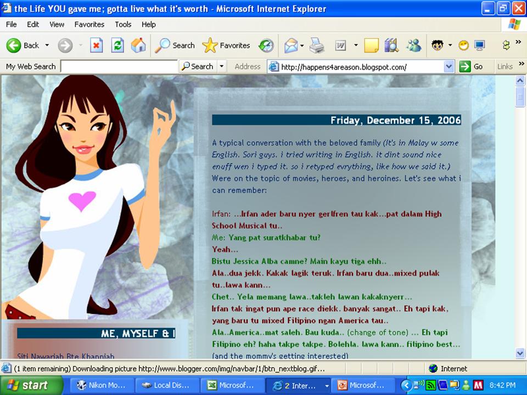Open the Research books icon
This screenshot has width=527, height=395.
pos(391,46)
